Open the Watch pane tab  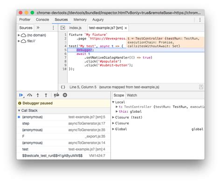(x=132, y=95)
